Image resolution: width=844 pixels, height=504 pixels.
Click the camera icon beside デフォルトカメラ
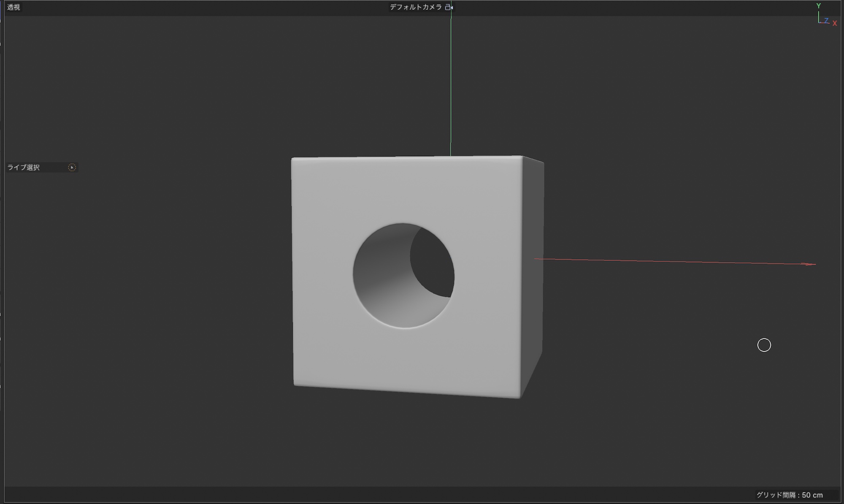pyautogui.click(x=449, y=7)
